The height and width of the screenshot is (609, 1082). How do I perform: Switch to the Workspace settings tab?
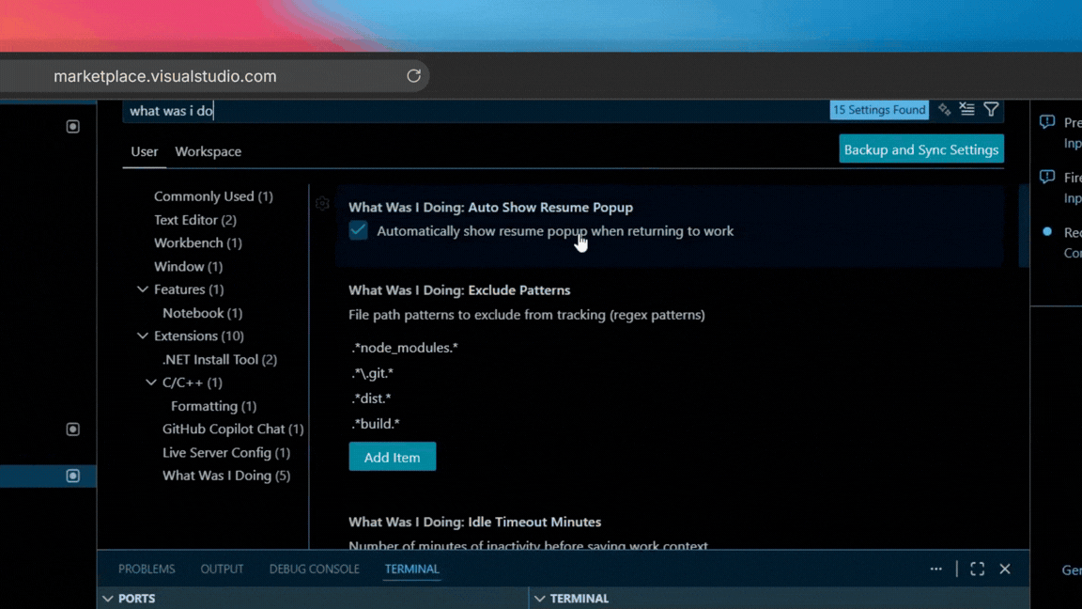(x=208, y=151)
